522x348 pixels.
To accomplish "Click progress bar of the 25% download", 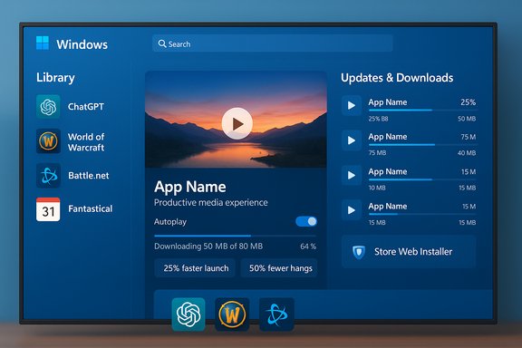I will click(x=423, y=110).
